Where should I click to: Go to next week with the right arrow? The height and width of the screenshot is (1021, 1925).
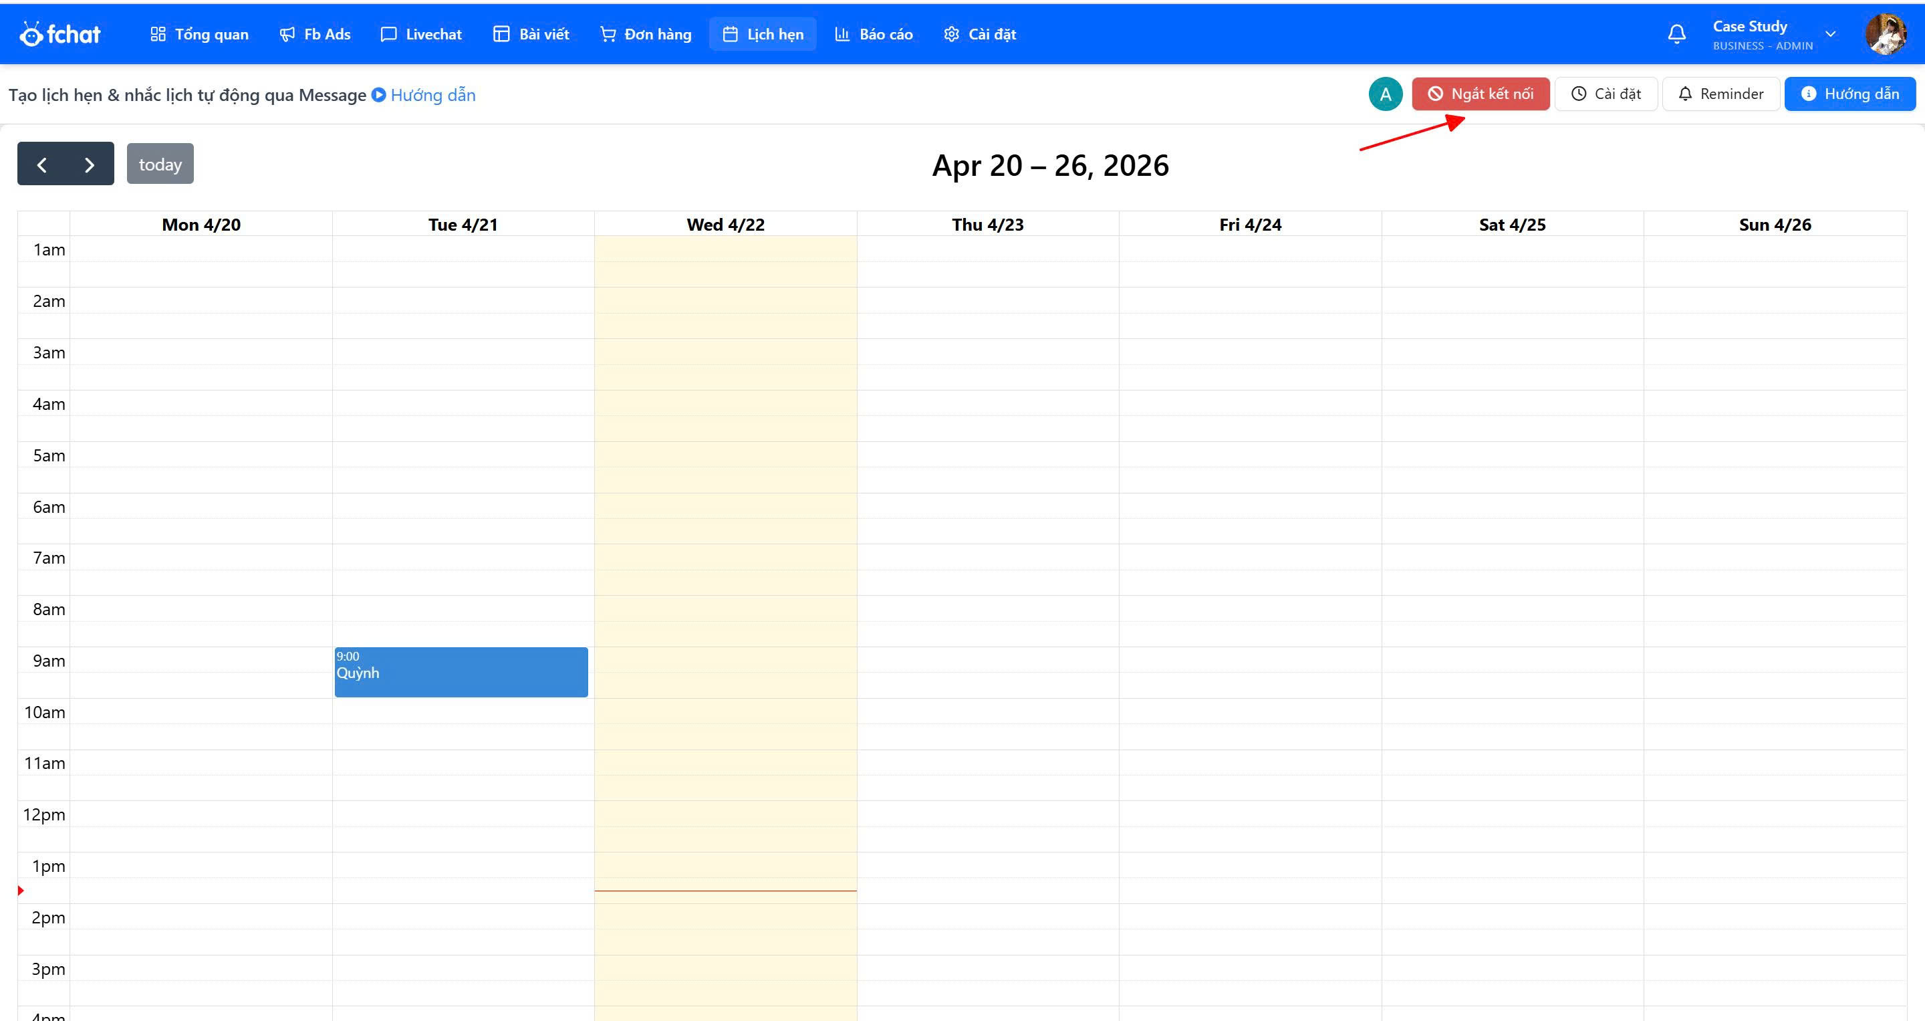89,163
